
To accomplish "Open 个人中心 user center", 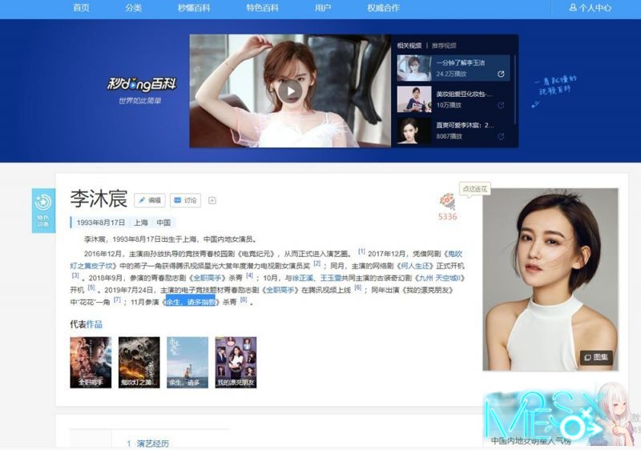I will tap(590, 8).
